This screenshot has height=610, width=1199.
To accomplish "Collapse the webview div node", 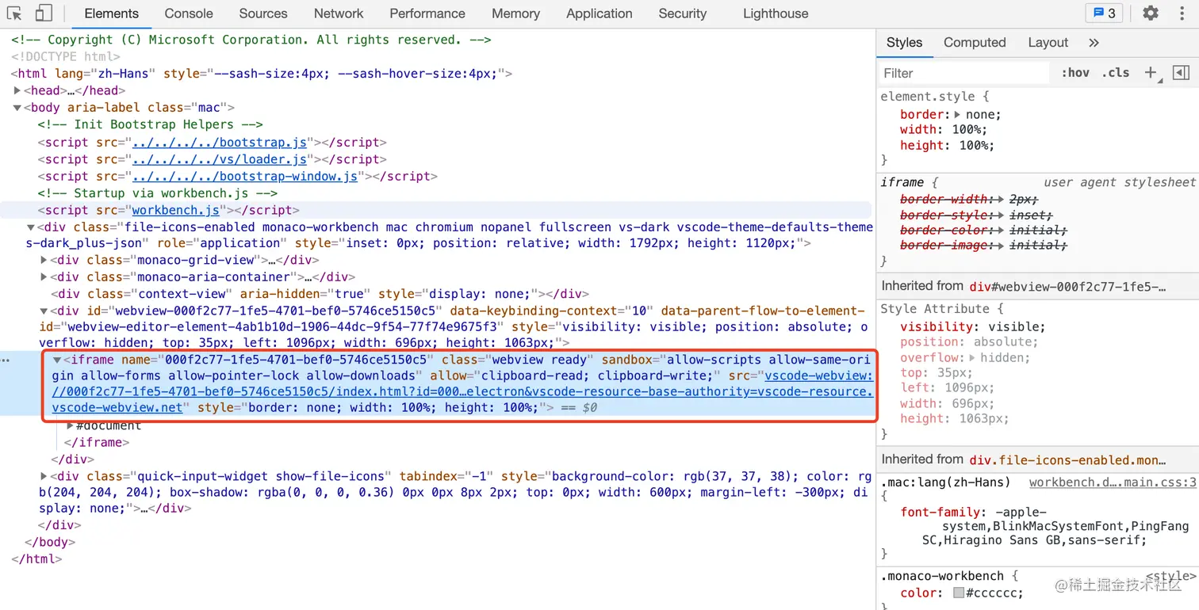I will pyautogui.click(x=44, y=311).
